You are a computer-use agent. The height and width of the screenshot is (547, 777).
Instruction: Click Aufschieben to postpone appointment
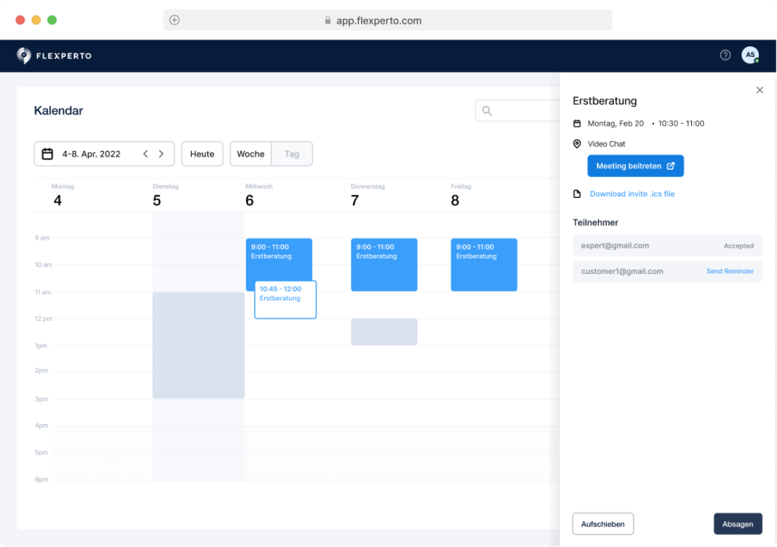coord(602,524)
